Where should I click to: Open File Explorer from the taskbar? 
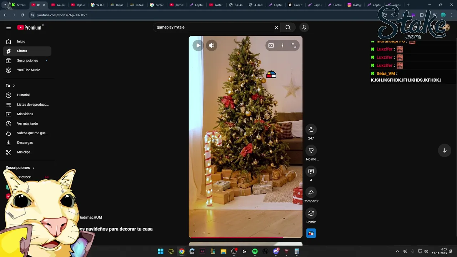coord(223,252)
